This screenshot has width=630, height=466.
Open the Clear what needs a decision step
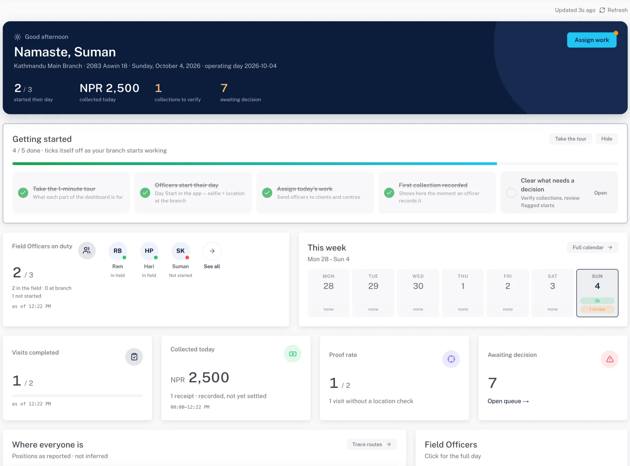[x=600, y=193]
